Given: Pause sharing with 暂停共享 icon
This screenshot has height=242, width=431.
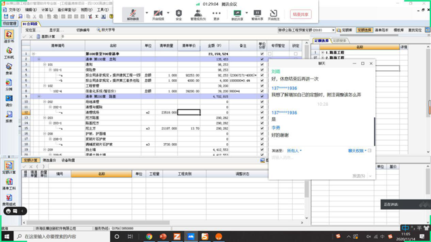Looking at the screenshot, I should pos(257,15).
